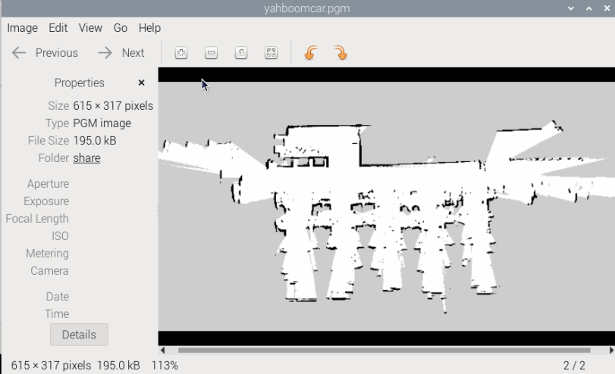
Task: Close the Properties side panel
Action: tap(141, 83)
